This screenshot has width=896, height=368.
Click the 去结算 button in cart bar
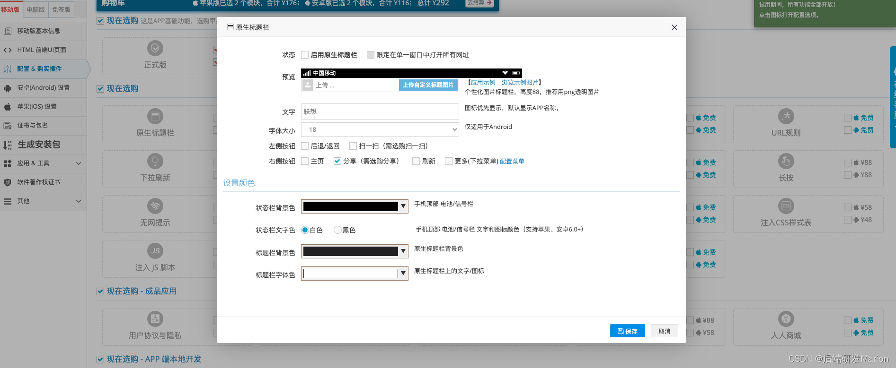(x=480, y=3)
